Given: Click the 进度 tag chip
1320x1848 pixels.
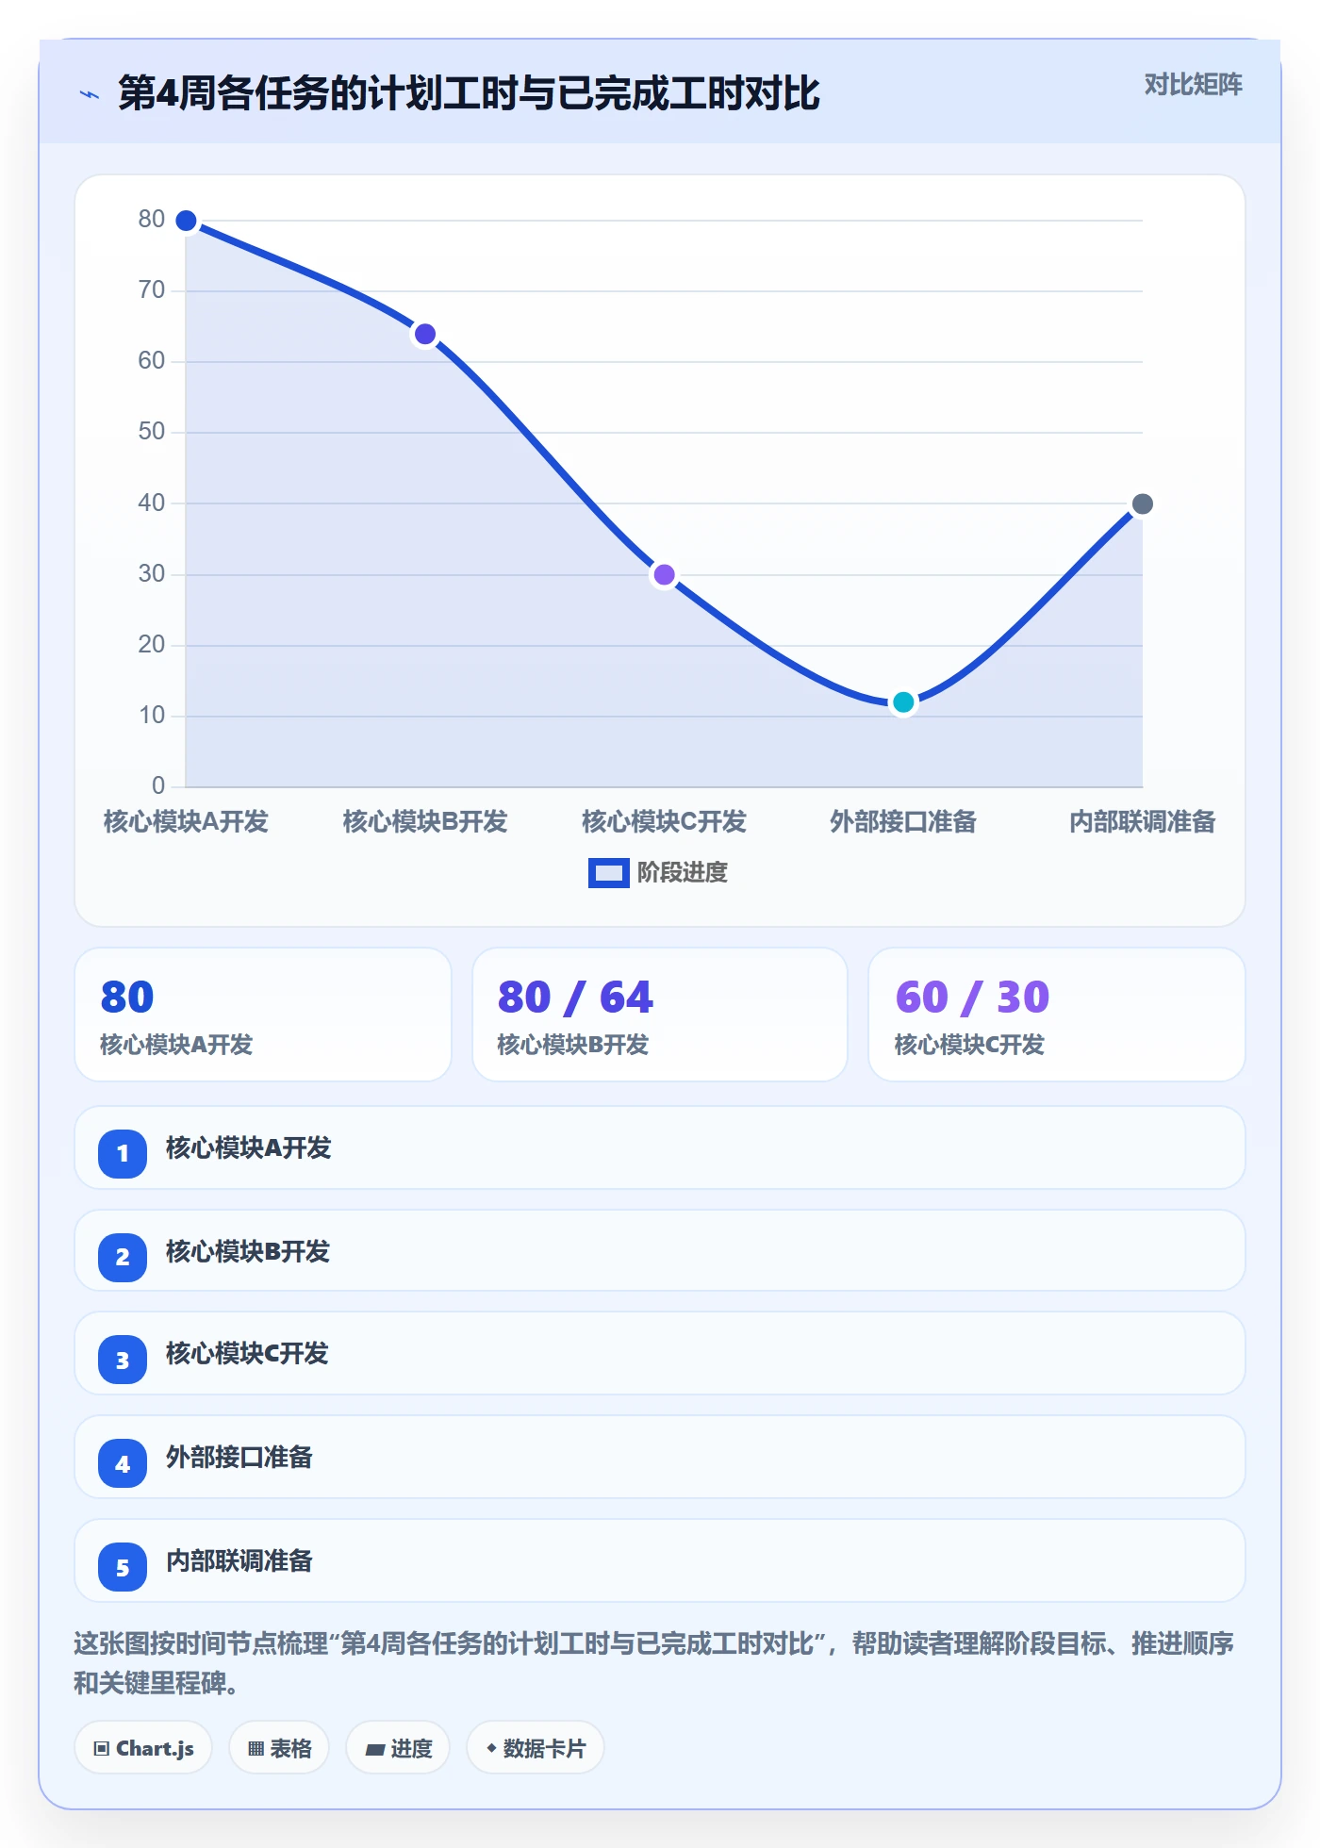Looking at the screenshot, I should (x=398, y=1748).
